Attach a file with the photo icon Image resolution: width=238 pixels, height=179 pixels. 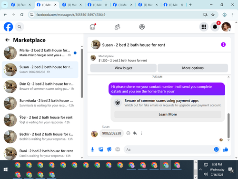pyautogui.click(x=101, y=149)
